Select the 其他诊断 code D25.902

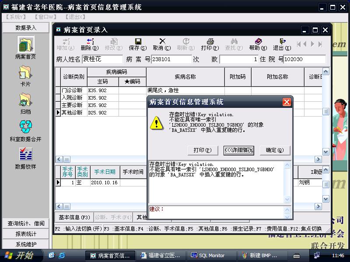(x=103, y=113)
